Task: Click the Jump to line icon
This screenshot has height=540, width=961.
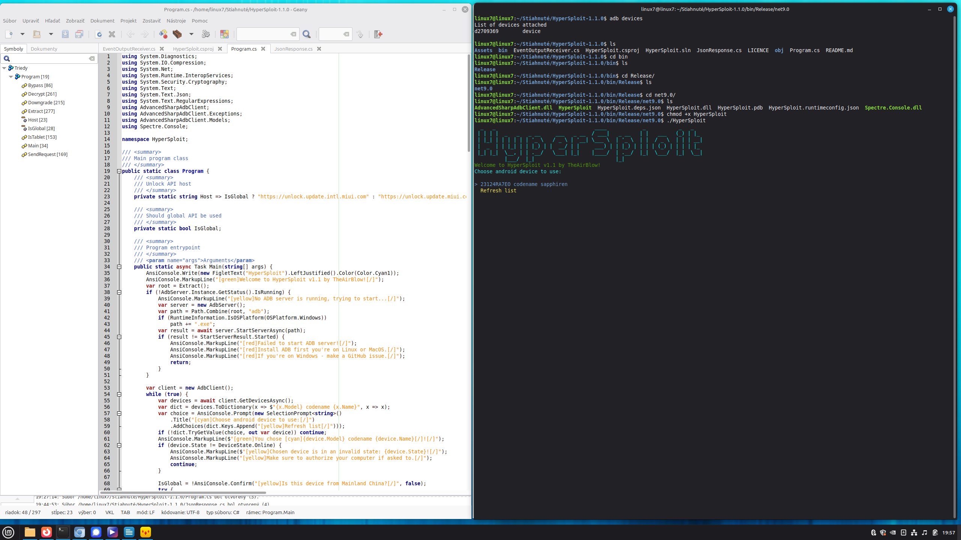Action: pyautogui.click(x=360, y=34)
